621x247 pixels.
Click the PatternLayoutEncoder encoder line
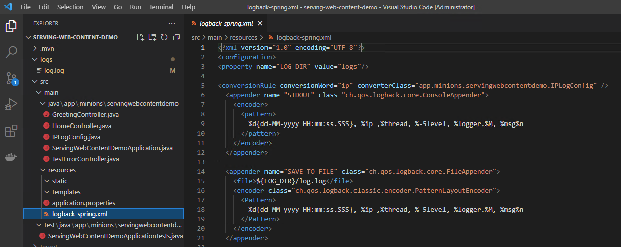366,190
